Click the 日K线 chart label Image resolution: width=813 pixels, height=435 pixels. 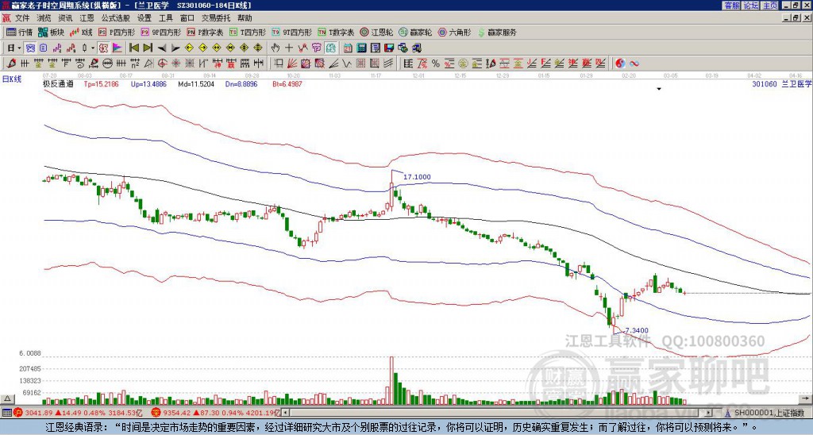point(12,79)
